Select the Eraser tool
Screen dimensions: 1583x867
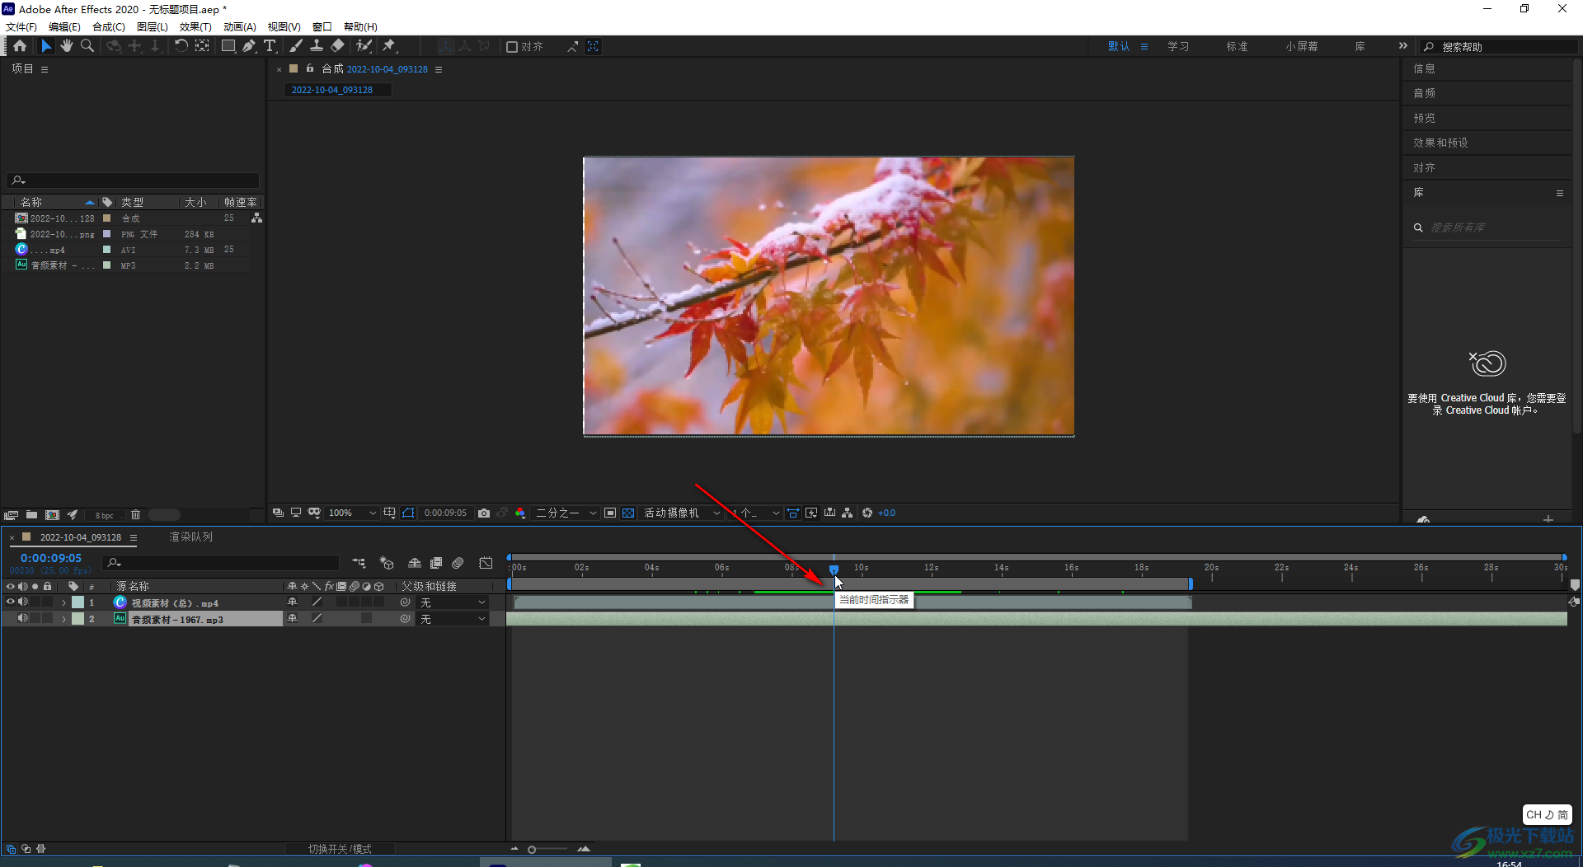(x=337, y=46)
